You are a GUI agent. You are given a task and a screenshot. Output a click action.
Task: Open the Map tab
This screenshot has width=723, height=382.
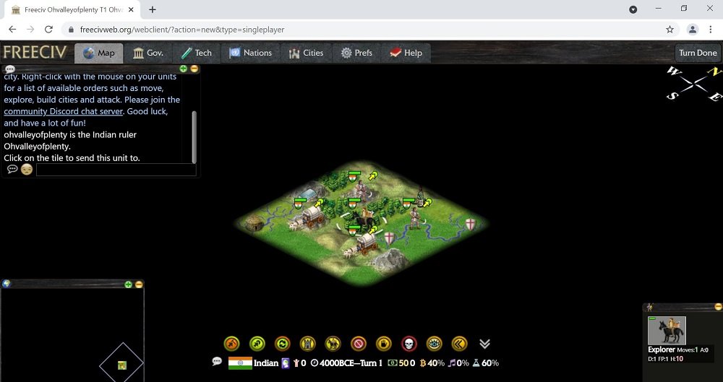tap(98, 53)
